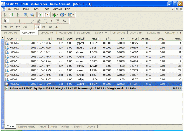Open the Mailbox tab in Terminal
Screen dimensions: 184x131
65,127
